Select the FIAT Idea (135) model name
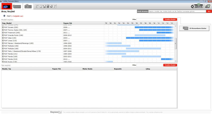Viewport: 212px width, 114px height. pyautogui.click(x=10, y=38)
